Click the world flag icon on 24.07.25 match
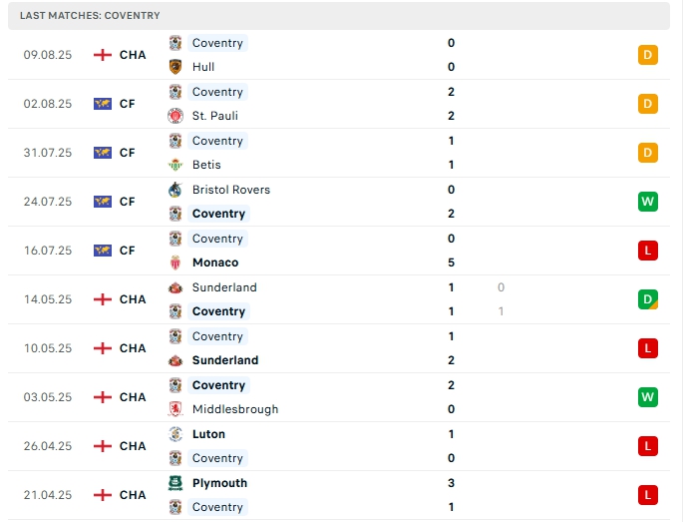The height and width of the screenshot is (522, 683). pos(102,202)
